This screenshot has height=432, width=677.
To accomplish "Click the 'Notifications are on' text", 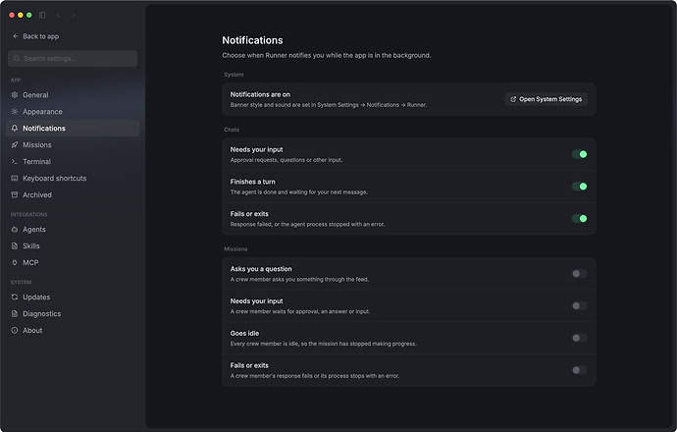I will click(260, 94).
